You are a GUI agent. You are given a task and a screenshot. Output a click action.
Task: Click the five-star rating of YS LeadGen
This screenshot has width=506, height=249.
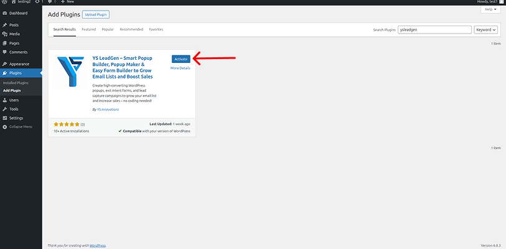tap(67, 125)
